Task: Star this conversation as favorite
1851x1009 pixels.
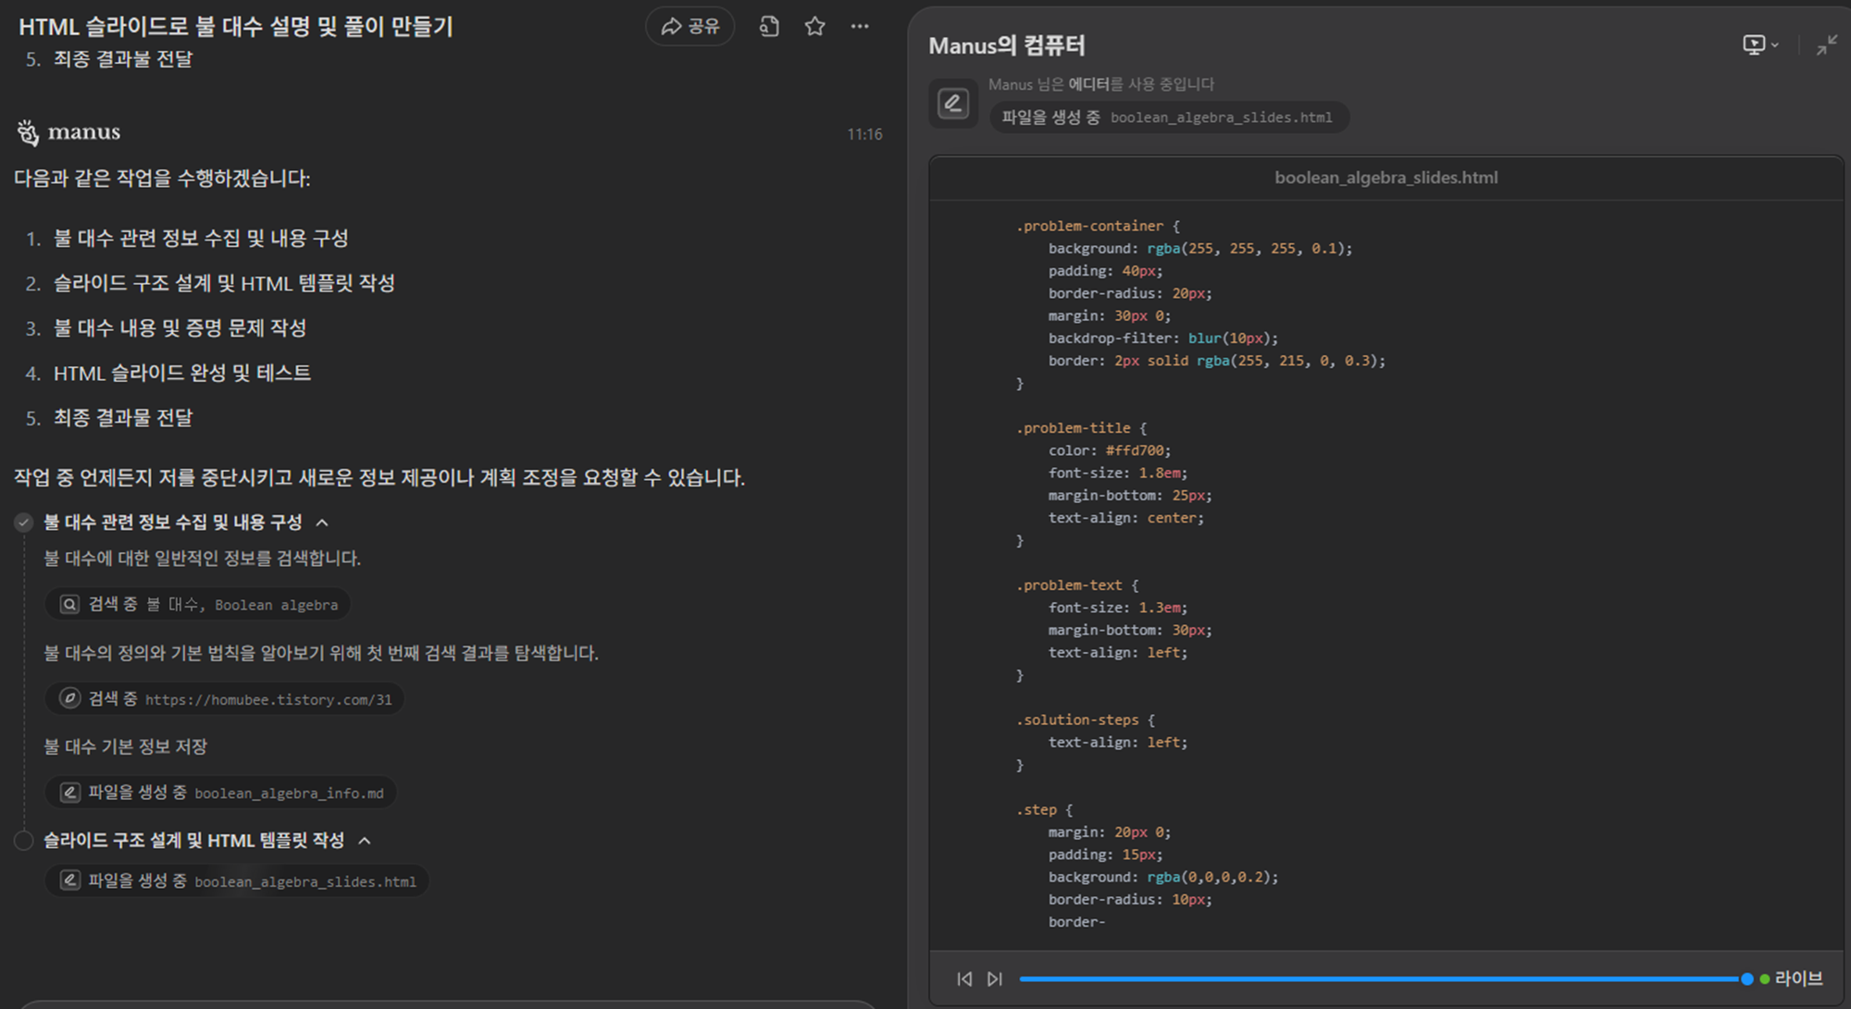Action: (814, 27)
